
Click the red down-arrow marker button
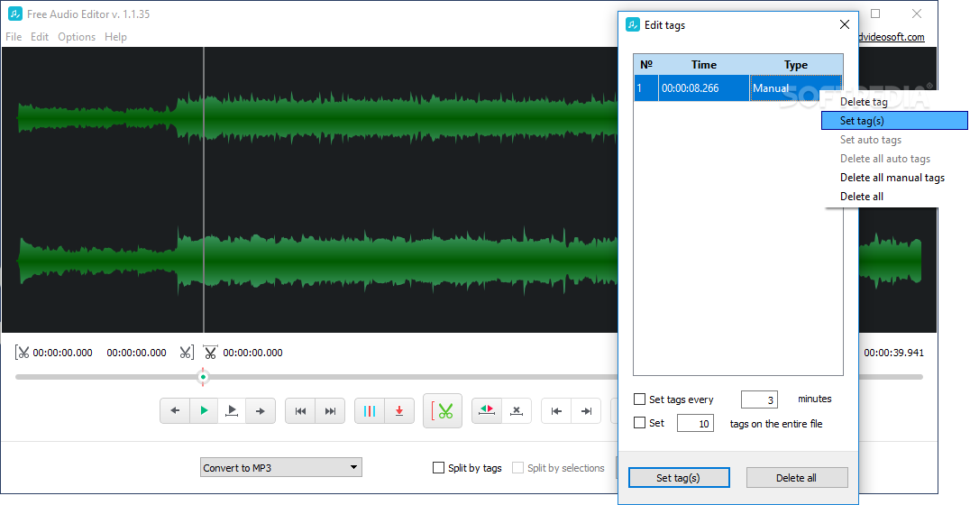(399, 411)
